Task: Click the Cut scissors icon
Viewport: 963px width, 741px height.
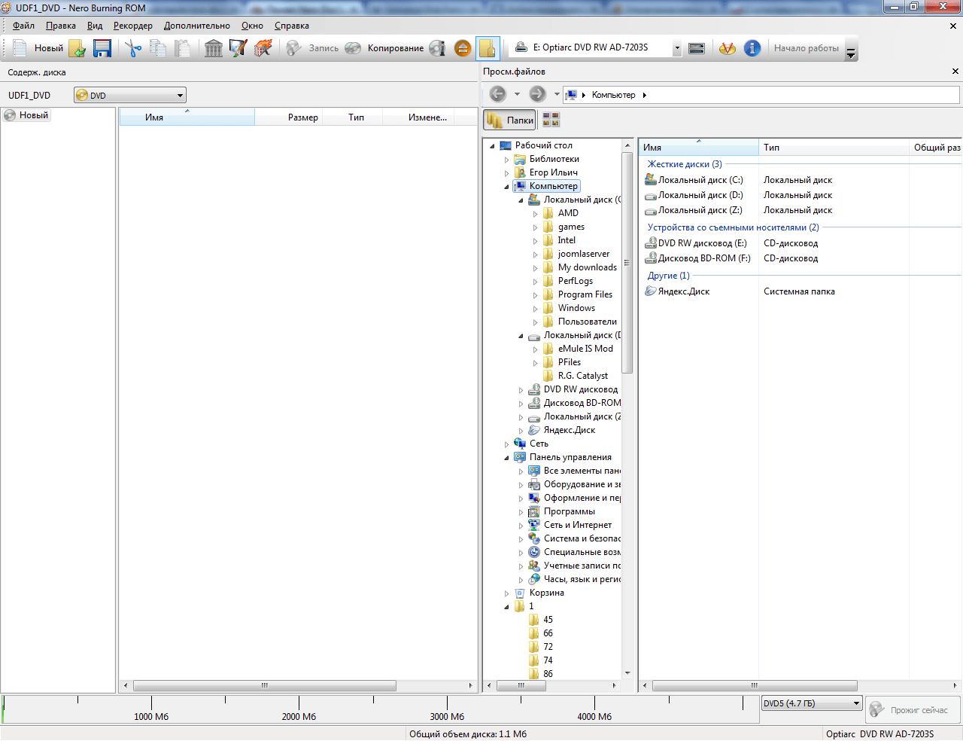Action: [133, 48]
